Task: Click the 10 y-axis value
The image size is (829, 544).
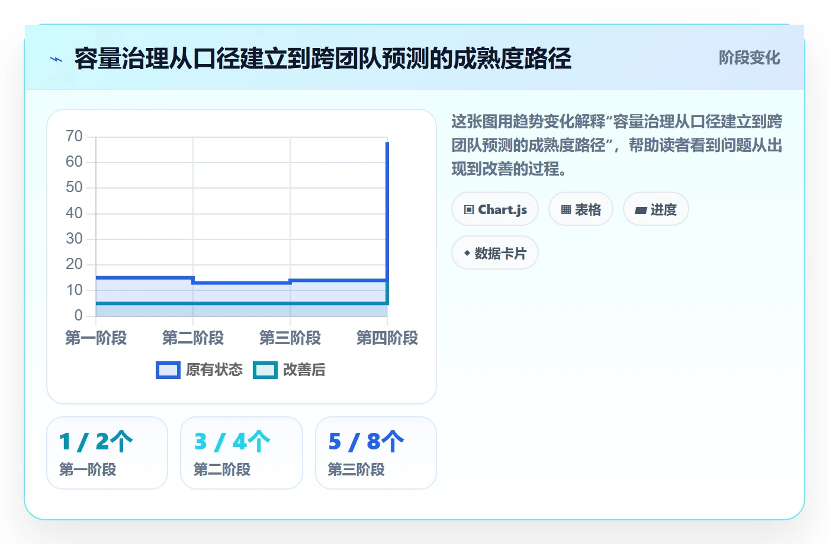Action: pyautogui.click(x=74, y=290)
